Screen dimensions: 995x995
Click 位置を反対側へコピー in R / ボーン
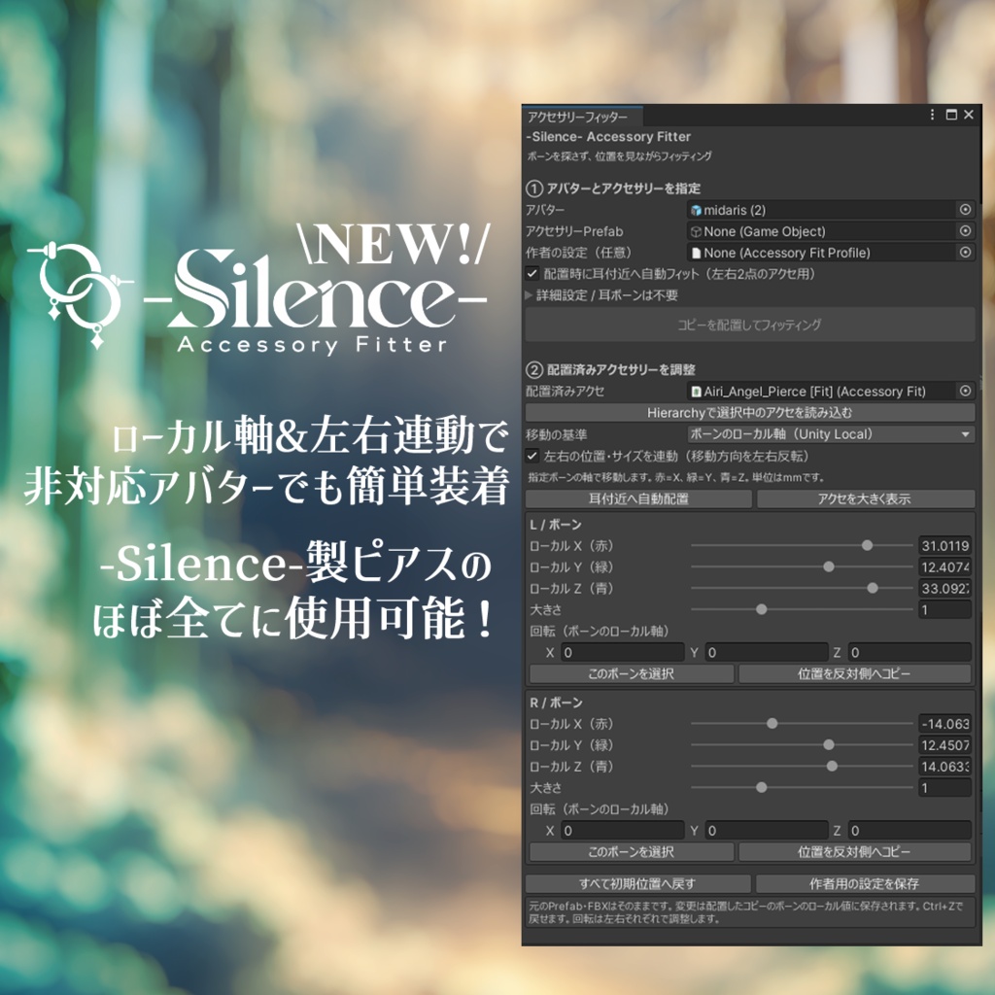click(855, 851)
